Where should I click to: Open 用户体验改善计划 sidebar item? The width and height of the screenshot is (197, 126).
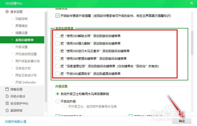27,61
